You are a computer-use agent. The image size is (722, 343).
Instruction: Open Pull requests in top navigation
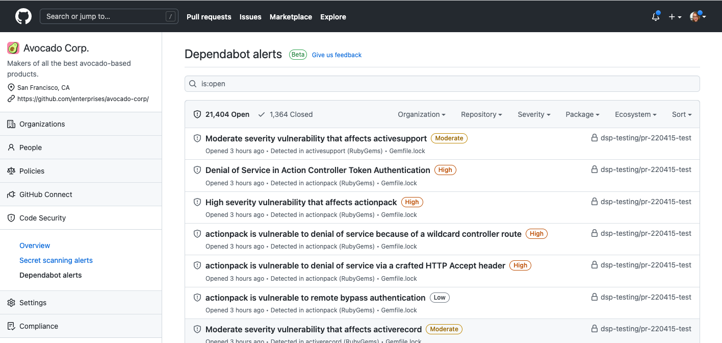[x=209, y=17]
